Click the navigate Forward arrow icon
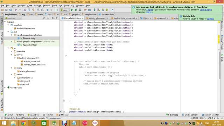224x126 pixels. pos(51,10)
